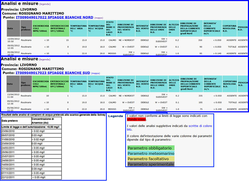Click 'TOTALE' cloud cover in the Nord table
249x181 pixels.
tap(232, 47)
